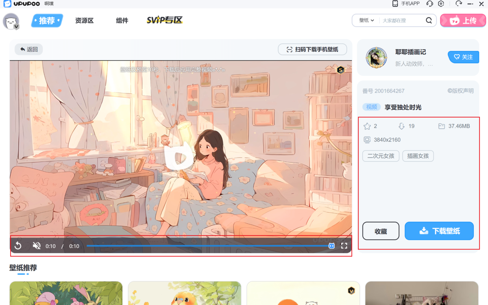Click the cat-face icon on the progress bar
Viewport: 488px width, 305px height.
pyautogui.click(x=332, y=246)
